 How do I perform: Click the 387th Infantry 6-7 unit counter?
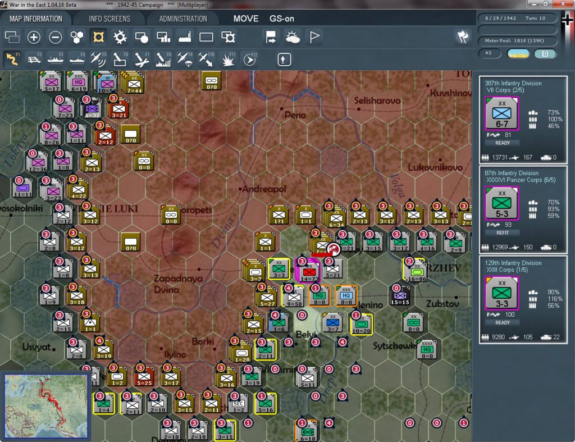(x=501, y=113)
